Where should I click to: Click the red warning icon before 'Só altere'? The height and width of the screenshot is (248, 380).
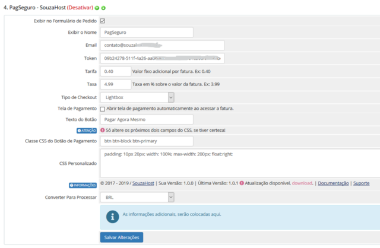click(x=103, y=130)
